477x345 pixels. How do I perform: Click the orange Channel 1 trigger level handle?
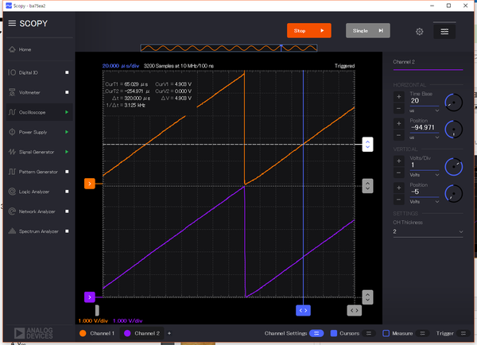click(x=90, y=184)
